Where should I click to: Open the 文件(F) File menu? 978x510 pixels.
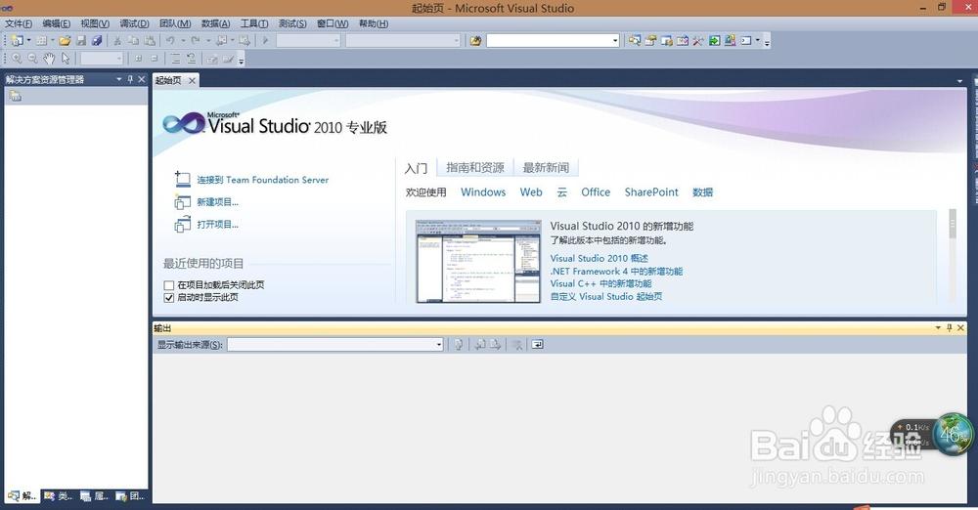click(19, 23)
